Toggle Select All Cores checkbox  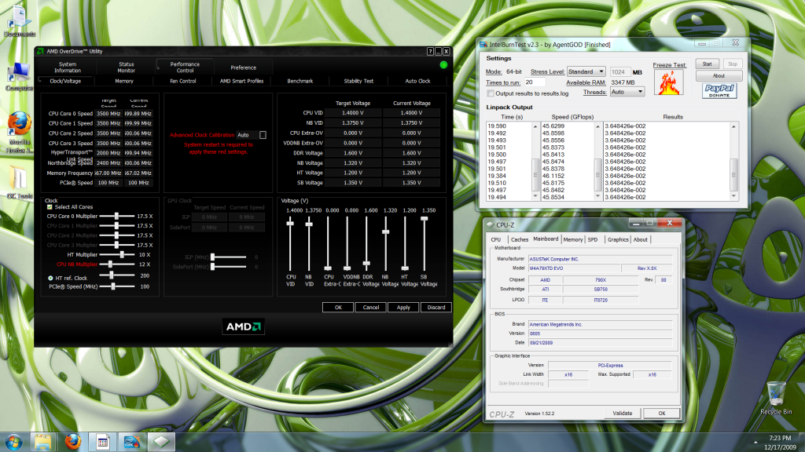(x=50, y=207)
